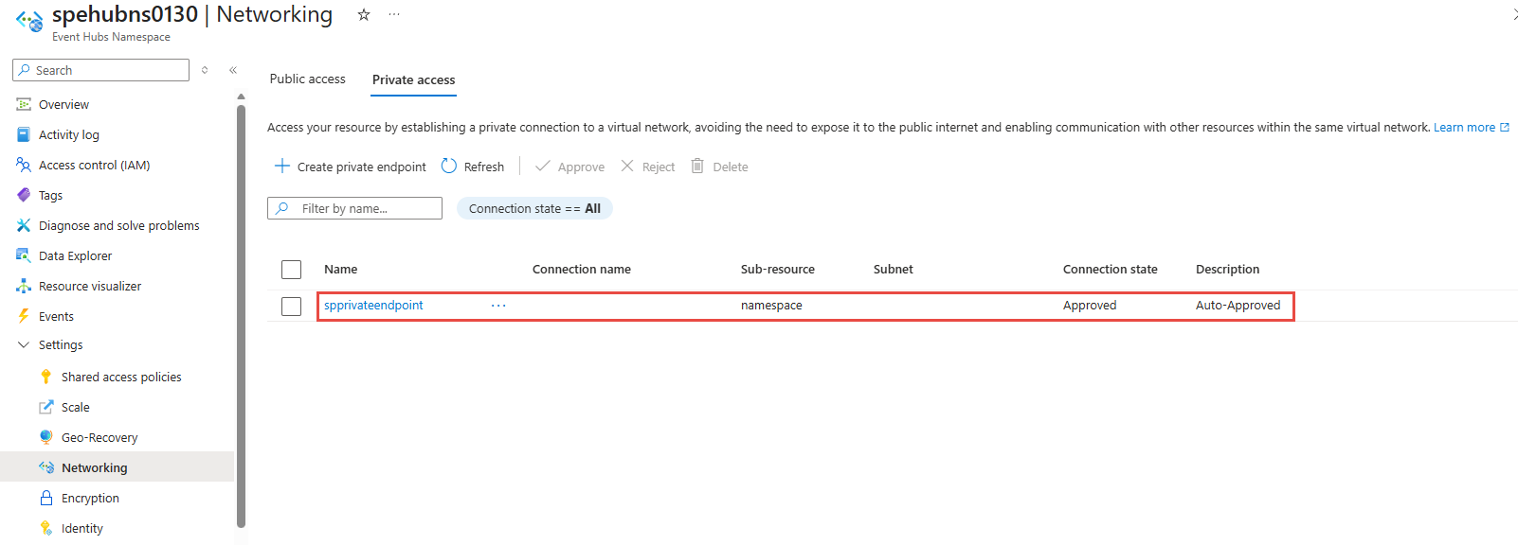The height and width of the screenshot is (545, 1518).
Task: Click the Data Explorer icon
Action: tap(24, 255)
